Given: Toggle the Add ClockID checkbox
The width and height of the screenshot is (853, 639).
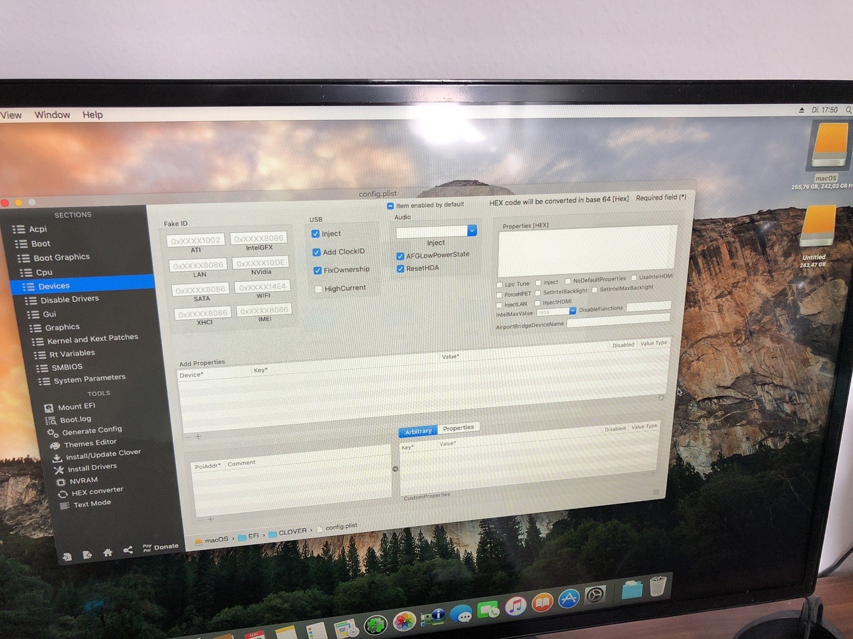Looking at the screenshot, I should pyautogui.click(x=317, y=253).
